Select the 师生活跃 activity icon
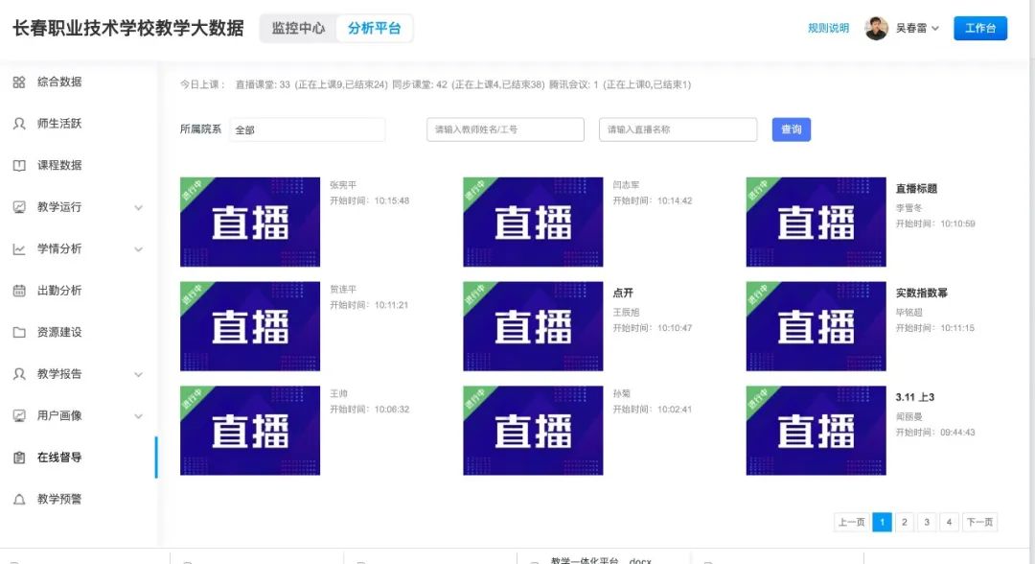 click(x=19, y=124)
